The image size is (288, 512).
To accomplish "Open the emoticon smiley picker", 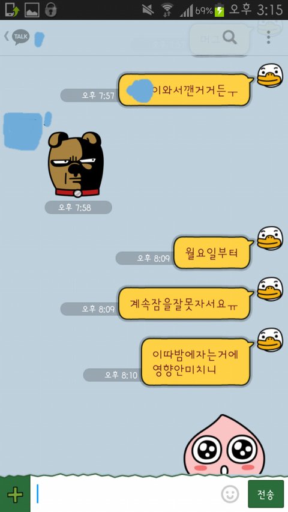I will click(230, 494).
